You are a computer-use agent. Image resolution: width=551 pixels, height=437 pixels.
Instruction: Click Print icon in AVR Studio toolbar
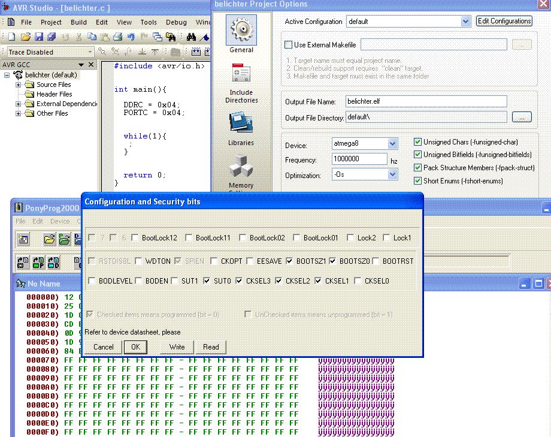pos(118,37)
